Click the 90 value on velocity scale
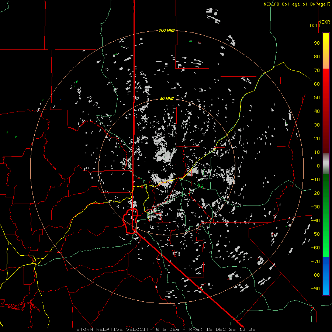The width and height of the screenshot is (332, 332). pyautogui.click(x=317, y=43)
